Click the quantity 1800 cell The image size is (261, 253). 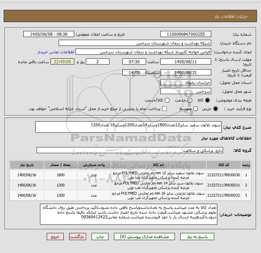pyautogui.click(x=61, y=175)
